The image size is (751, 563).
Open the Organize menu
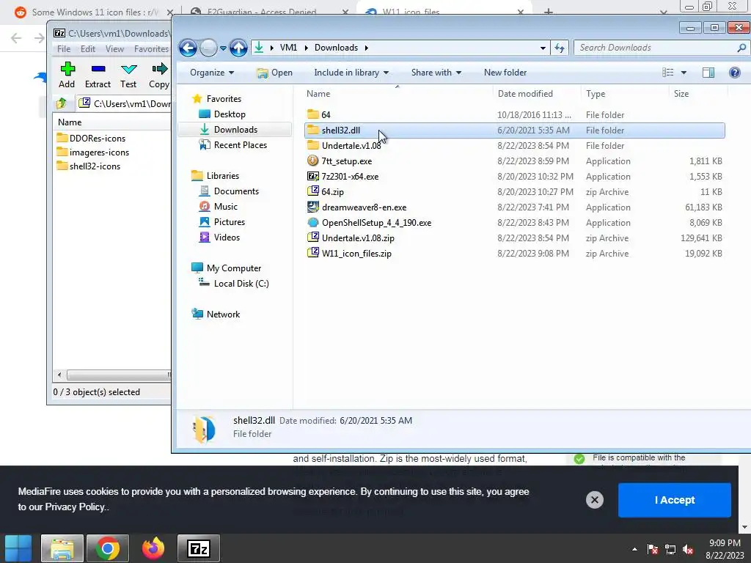pos(212,73)
